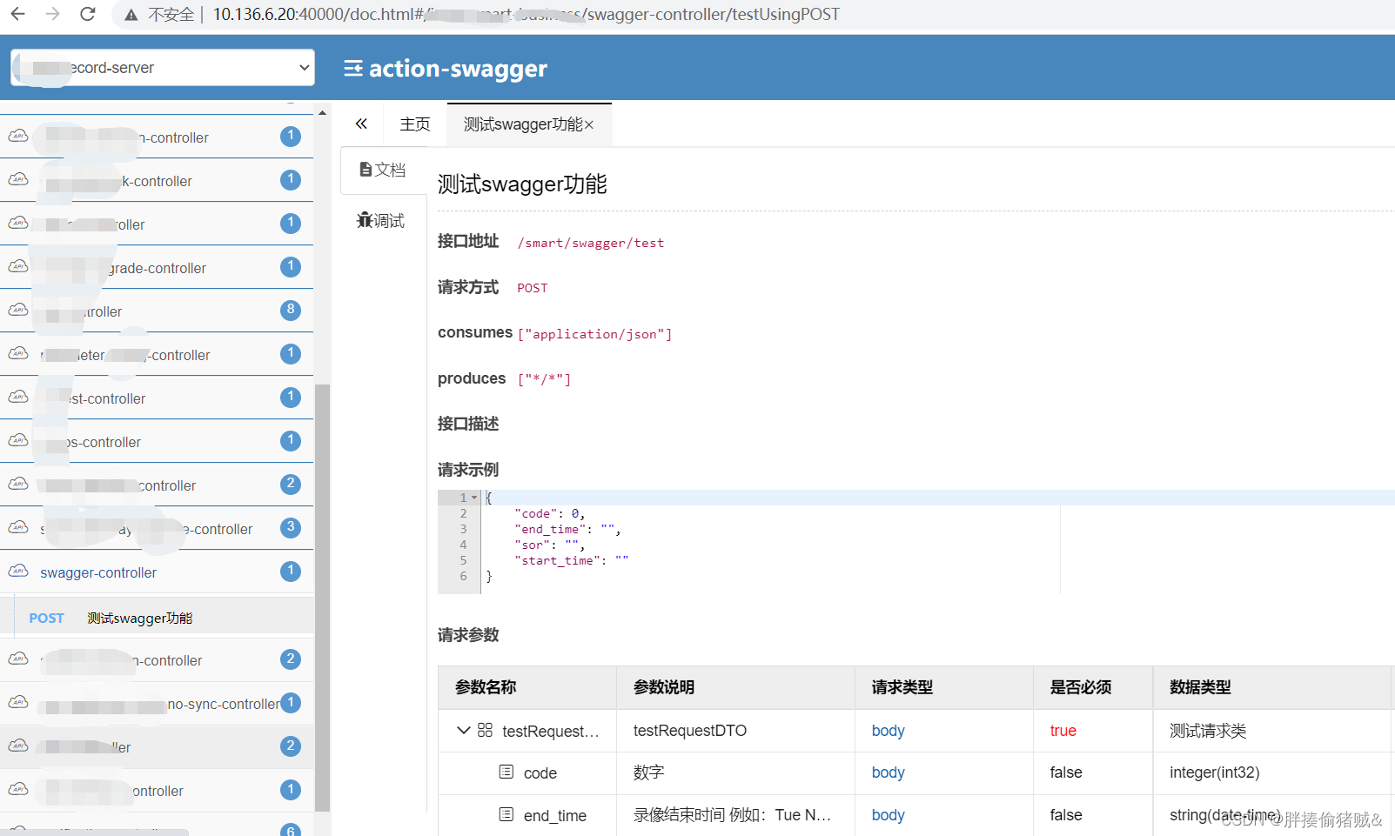Click the swagger-controller API cloud icon

pyautogui.click(x=18, y=571)
